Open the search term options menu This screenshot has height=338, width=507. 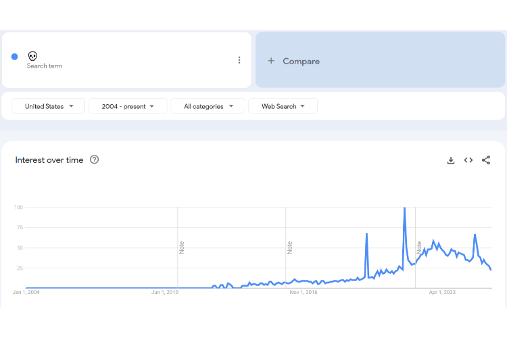click(x=239, y=60)
